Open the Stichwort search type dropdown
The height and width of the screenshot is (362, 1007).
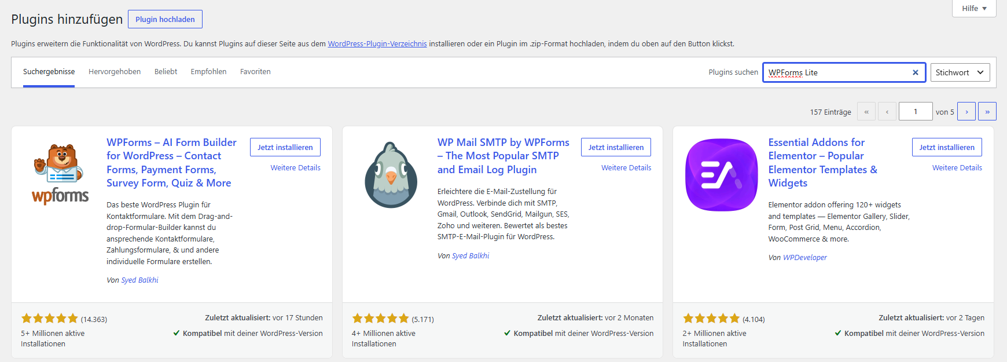pyautogui.click(x=960, y=72)
